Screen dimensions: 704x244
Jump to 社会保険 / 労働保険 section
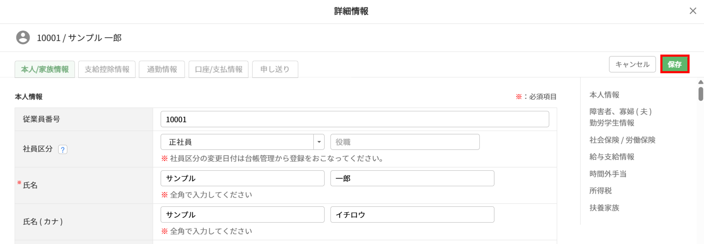pyautogui.click(x=622, y=140)
